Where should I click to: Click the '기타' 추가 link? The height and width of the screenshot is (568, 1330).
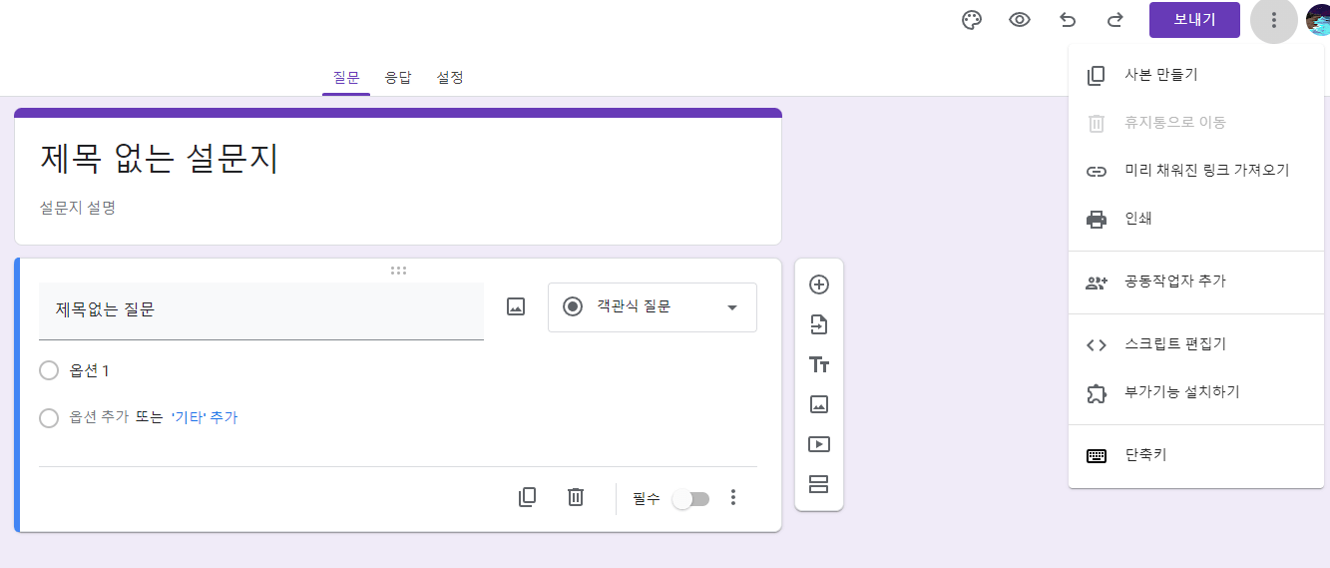tap(205, 417)
